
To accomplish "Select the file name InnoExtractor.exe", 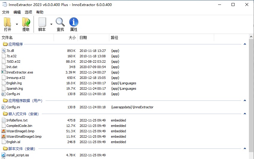I will click(19, 72).
